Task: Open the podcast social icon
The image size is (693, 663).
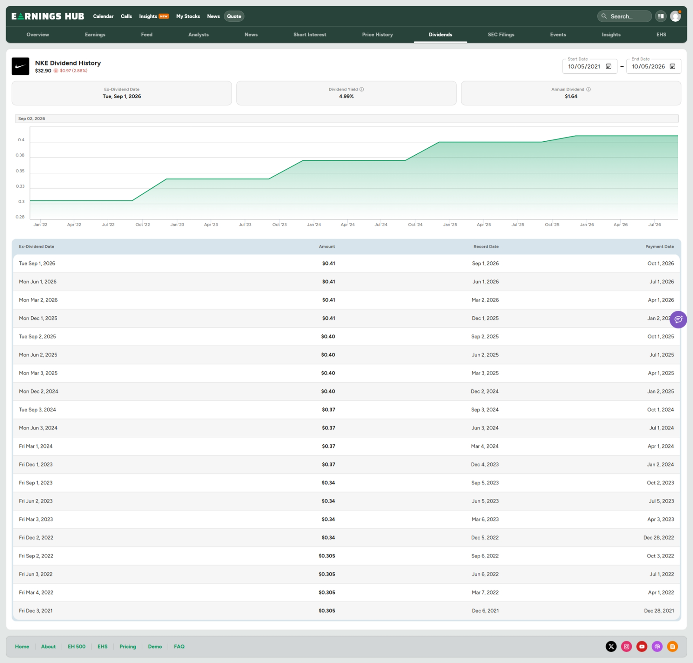Action: tap(657, 647)
